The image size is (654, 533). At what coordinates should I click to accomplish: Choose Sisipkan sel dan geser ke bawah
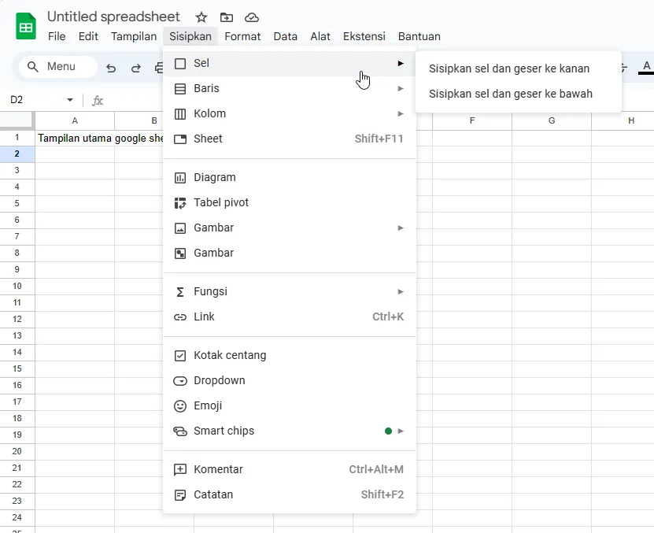click(511, 94)
